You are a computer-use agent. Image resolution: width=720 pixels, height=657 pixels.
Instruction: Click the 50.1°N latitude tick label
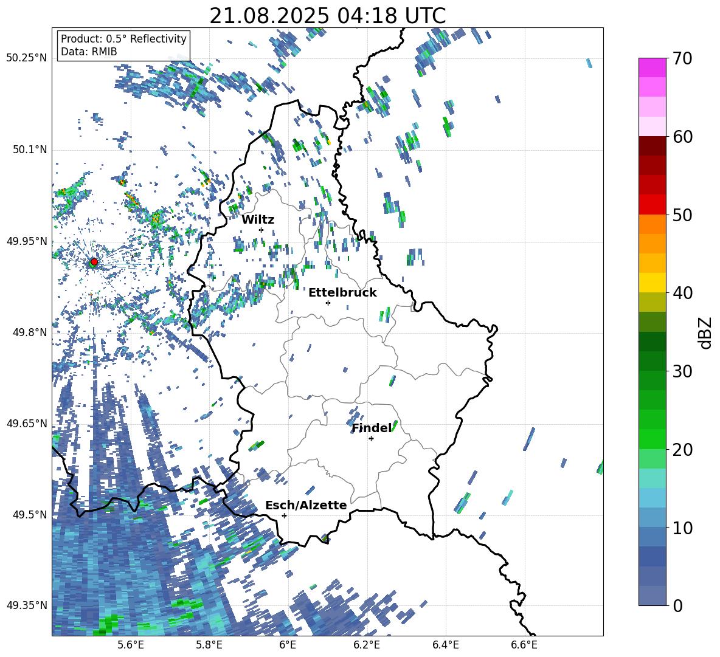coord(29,150)
